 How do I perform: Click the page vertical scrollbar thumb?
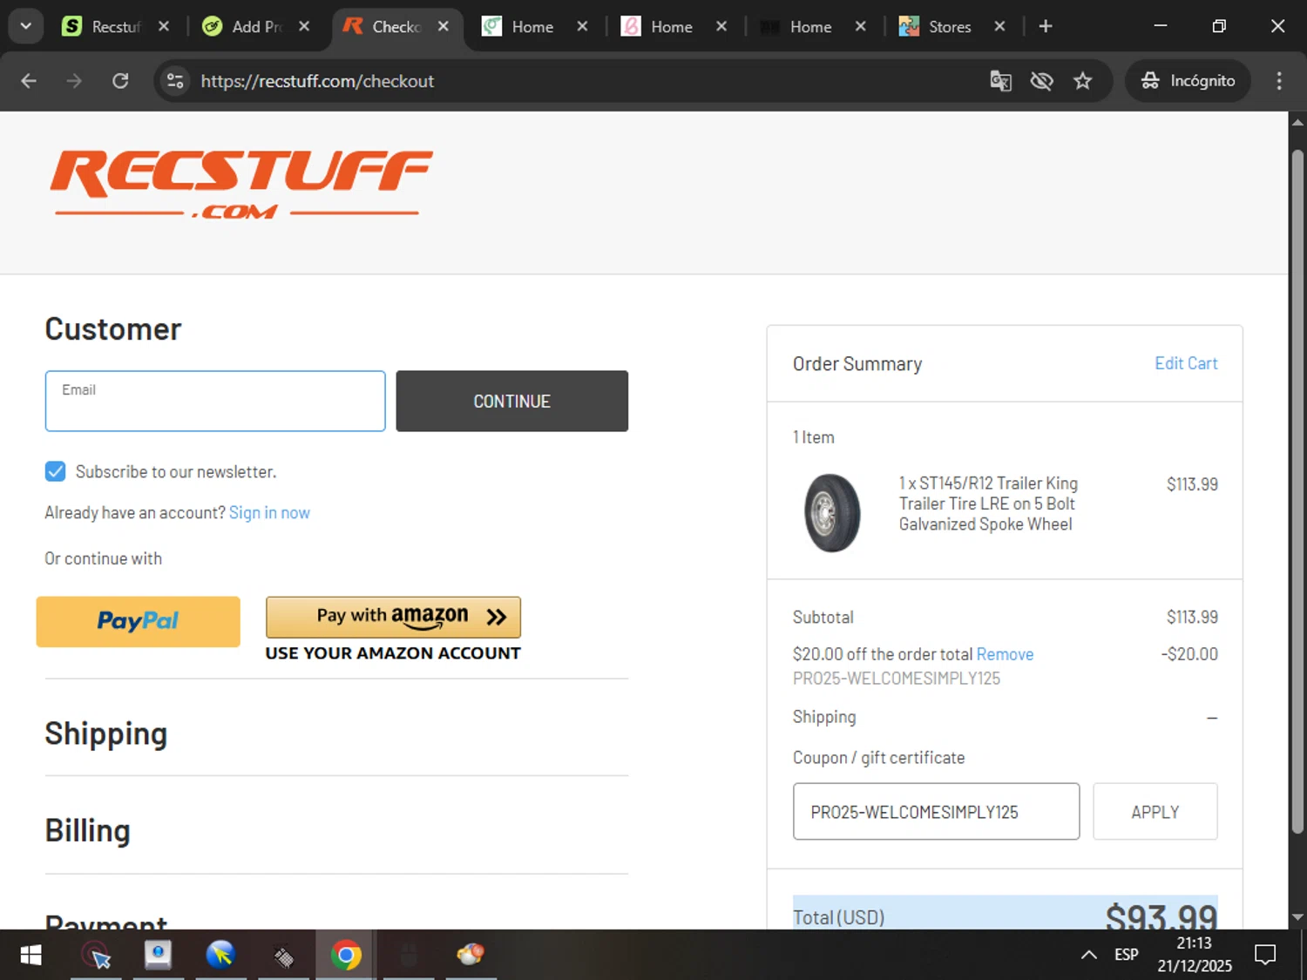tap(1297, 492)
